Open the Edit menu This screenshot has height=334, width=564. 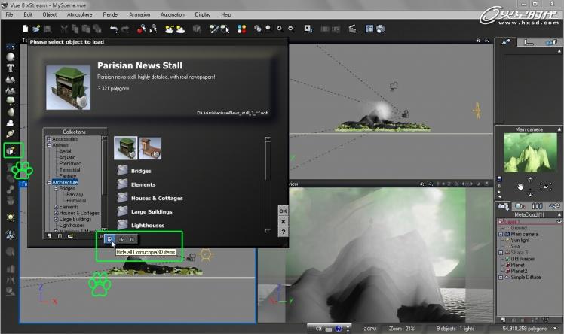pos(28,15)
